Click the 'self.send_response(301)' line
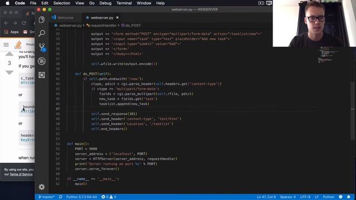 click(114, 114)
